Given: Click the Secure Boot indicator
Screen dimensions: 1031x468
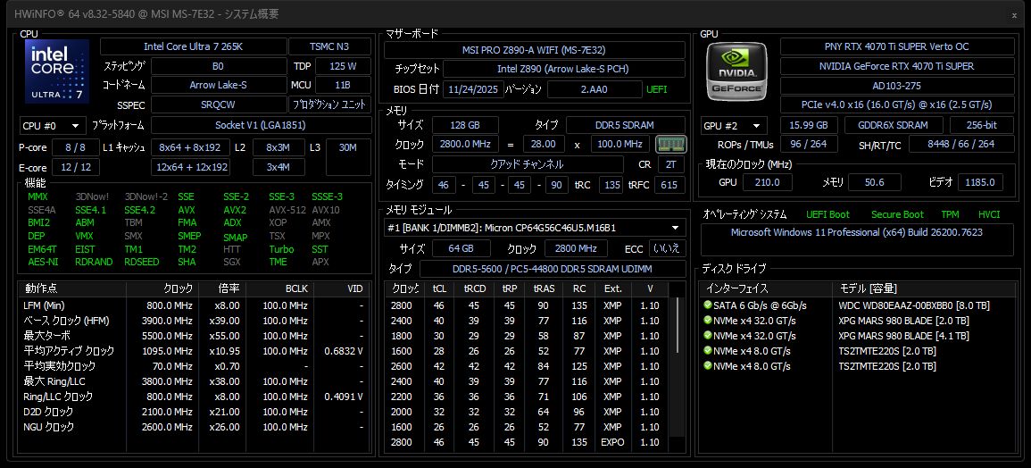Looking at the screenshot, I should [897, 214].
